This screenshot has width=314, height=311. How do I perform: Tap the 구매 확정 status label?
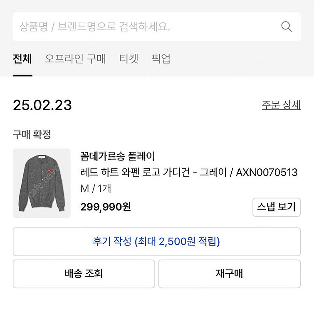click(32, 134)
